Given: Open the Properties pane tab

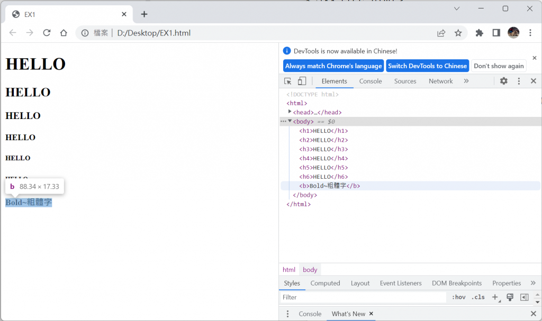Looking at the screenshot, I should pos(507,283).
